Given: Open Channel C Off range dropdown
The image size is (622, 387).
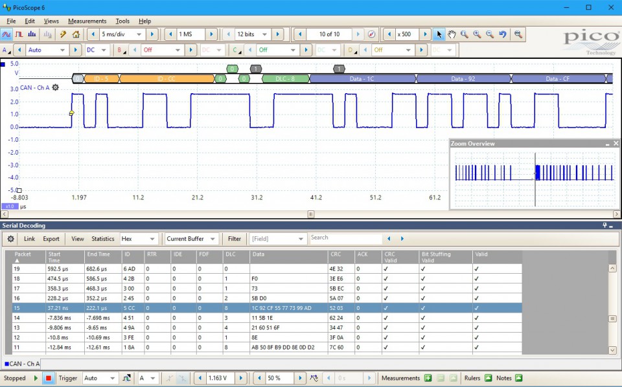Looking at the screenshot, I should pyautogui.click(x=293, y=50).
